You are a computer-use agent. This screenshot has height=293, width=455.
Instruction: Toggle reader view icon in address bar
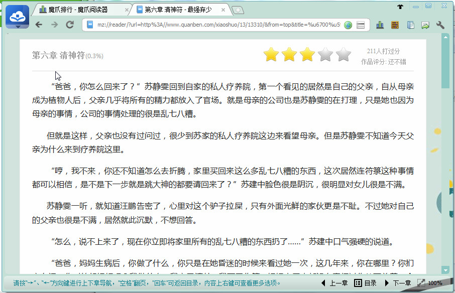tap(360, 25)
